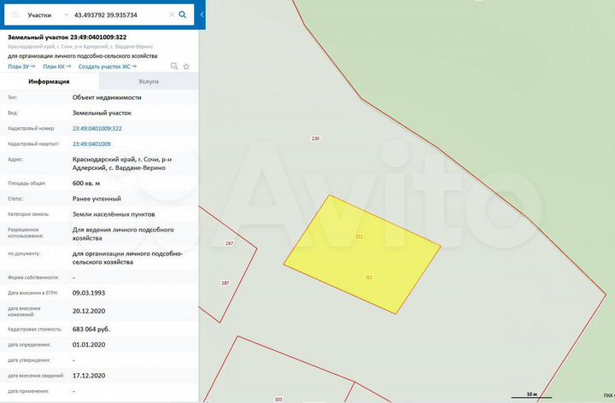The width and height of the screenshot is (615, 403).
Task: Click parcel label 230 on map
Action: click(x=315, y=138)
